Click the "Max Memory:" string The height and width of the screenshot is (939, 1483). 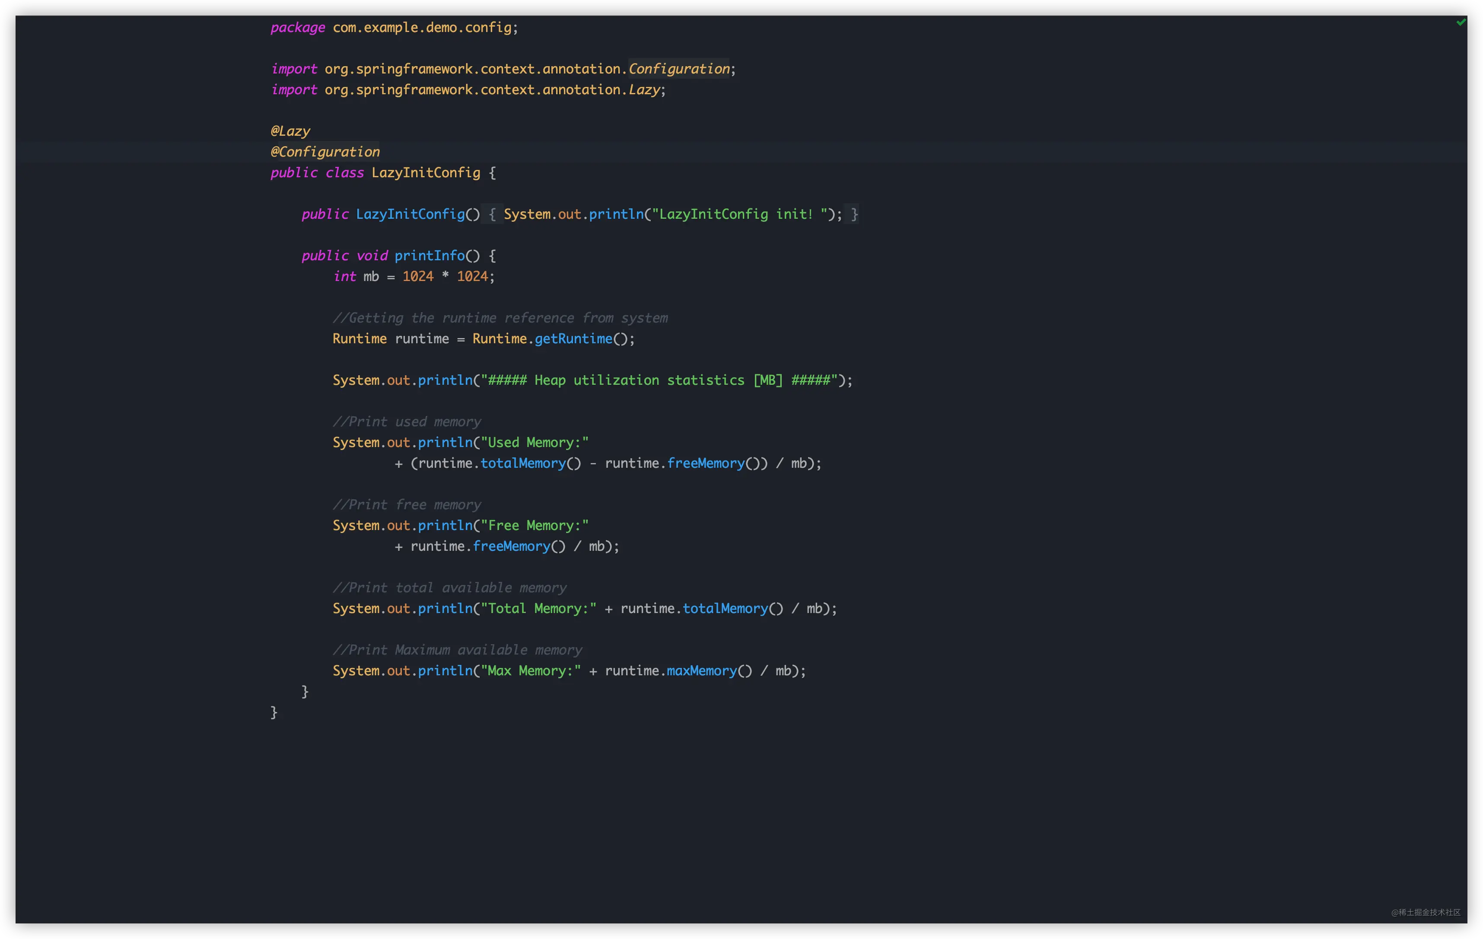click(x=531, y=671)
